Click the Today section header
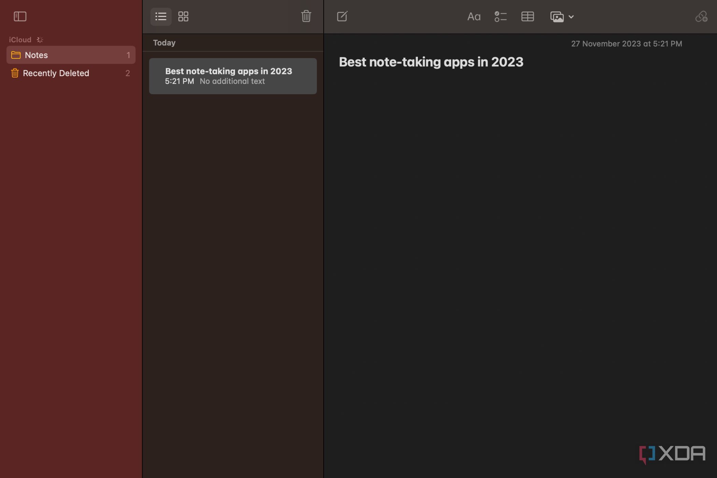The image size is (717, 478). (164, 43)
